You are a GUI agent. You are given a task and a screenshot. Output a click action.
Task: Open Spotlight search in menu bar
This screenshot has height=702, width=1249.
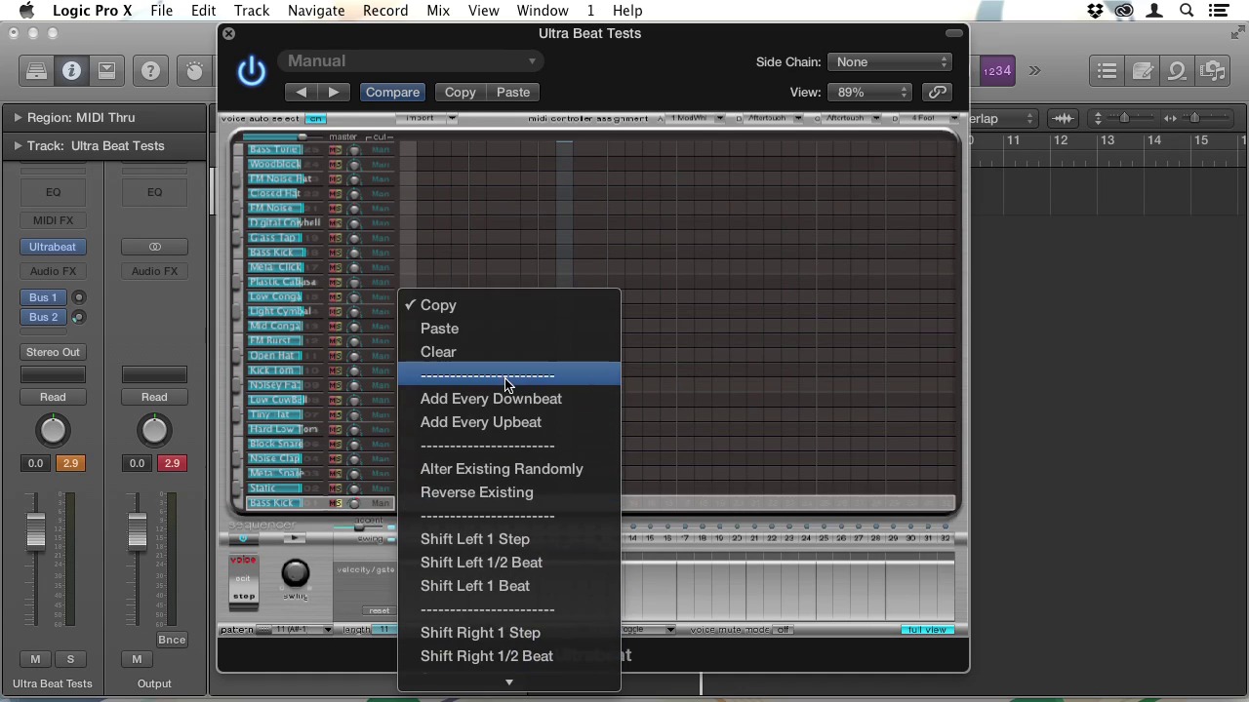point(1187,11)
